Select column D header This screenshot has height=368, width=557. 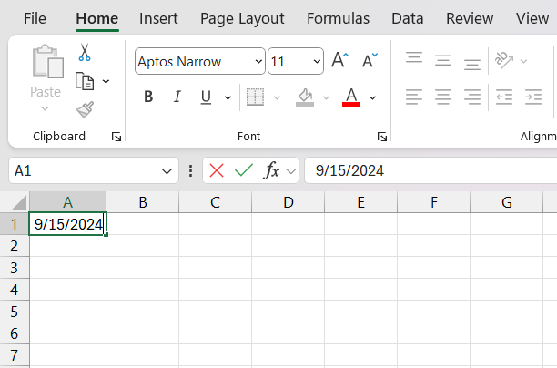[x=289, y=202]
